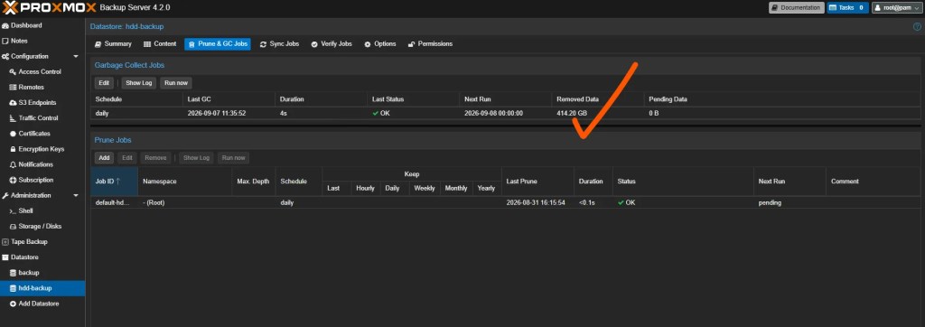The image size is (925, 327).
Task: Click the Tape Backup icon
Action: click(5, 242)
